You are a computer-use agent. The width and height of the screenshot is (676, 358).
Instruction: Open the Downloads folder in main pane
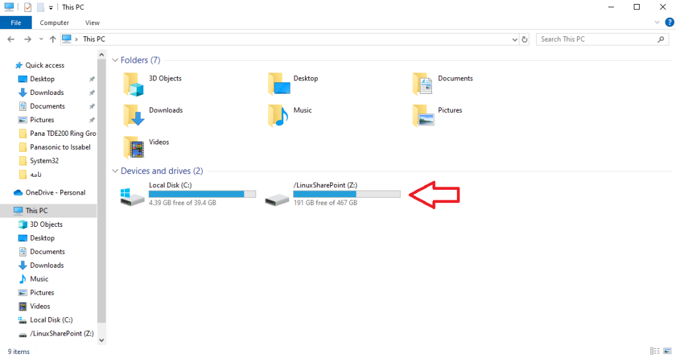(x=133, y=115)
